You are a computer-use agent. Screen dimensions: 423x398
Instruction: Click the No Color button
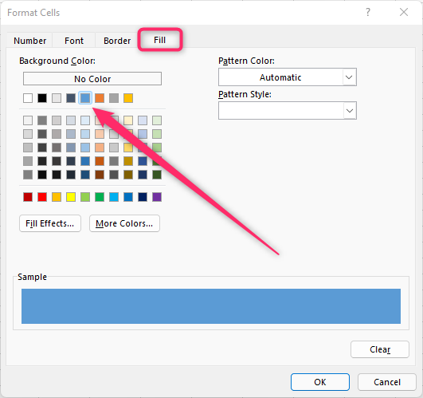(92, 79)
